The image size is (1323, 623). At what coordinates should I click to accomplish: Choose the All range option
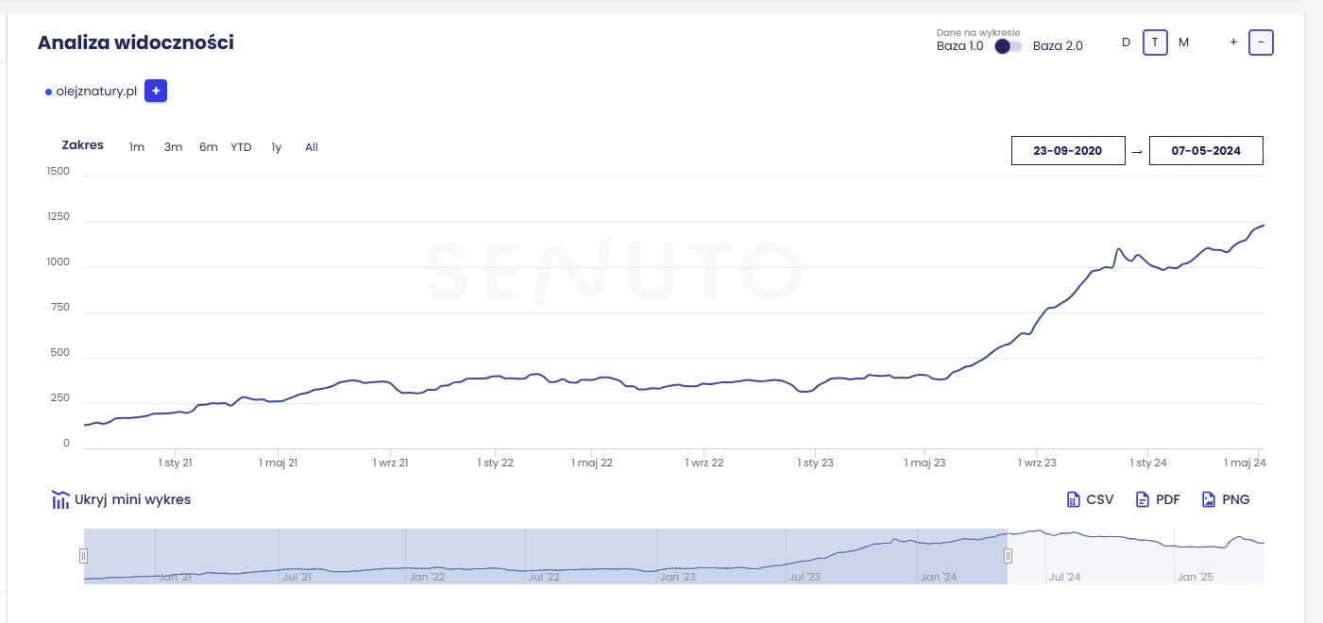point(312,146)
